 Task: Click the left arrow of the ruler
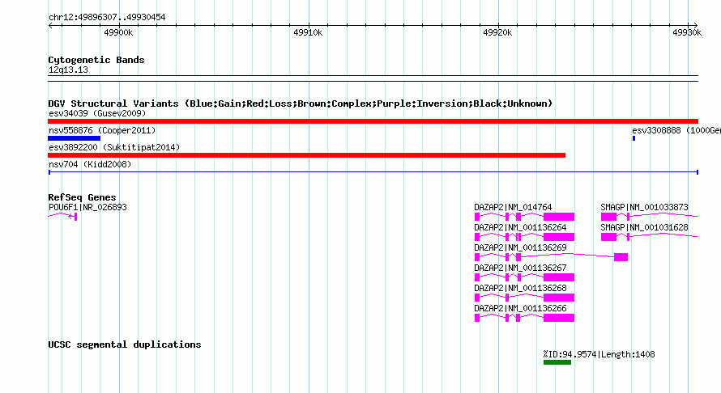51,26
